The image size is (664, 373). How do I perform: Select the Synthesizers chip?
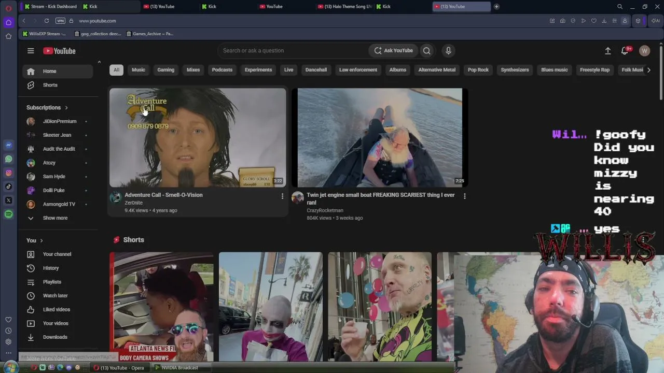(515, 70)
